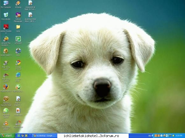This screenshot has height=138, width=185.
Task: Open the yellow folder on desktop
Action: pyautogui.click(x=18, y=28)
